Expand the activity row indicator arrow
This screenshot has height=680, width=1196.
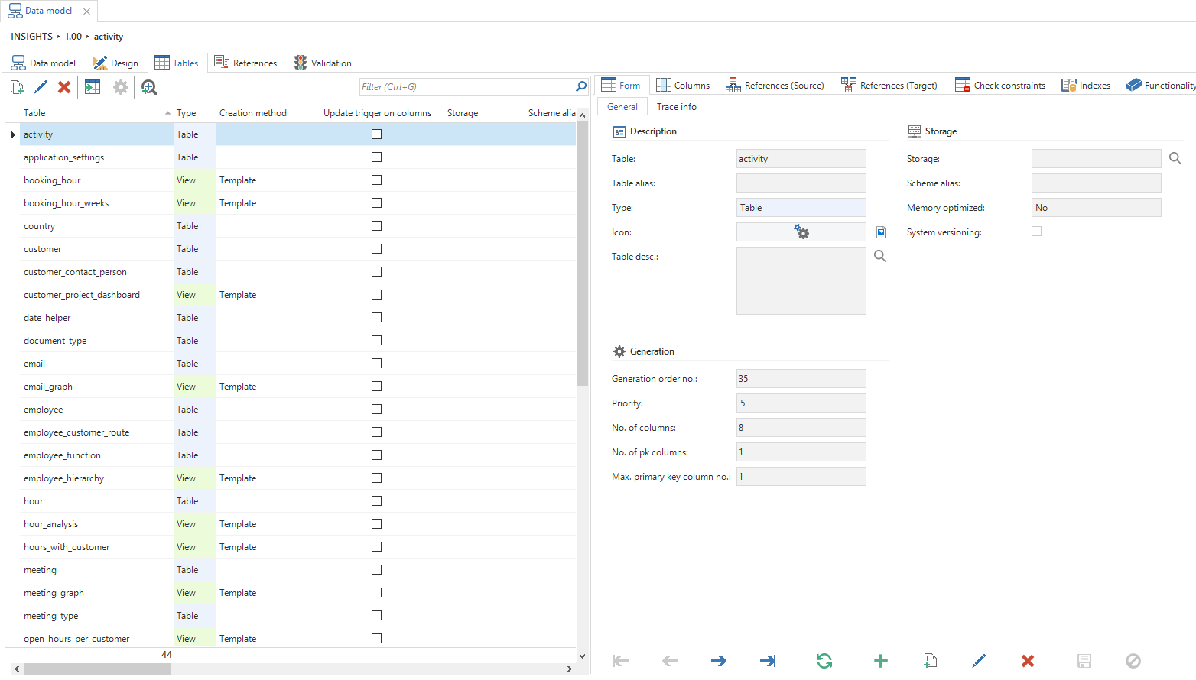(x=13, y=134)
